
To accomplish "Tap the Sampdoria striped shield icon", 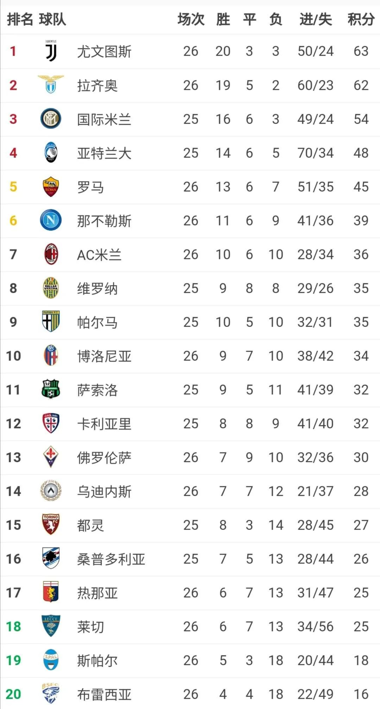I will (51, 558).
